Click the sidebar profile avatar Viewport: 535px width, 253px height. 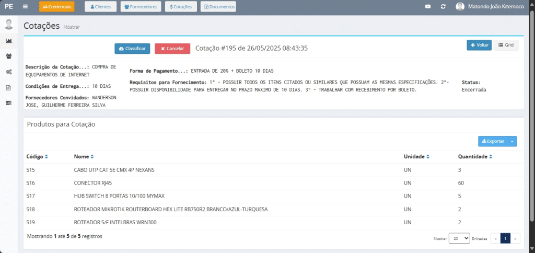[9, 24]
